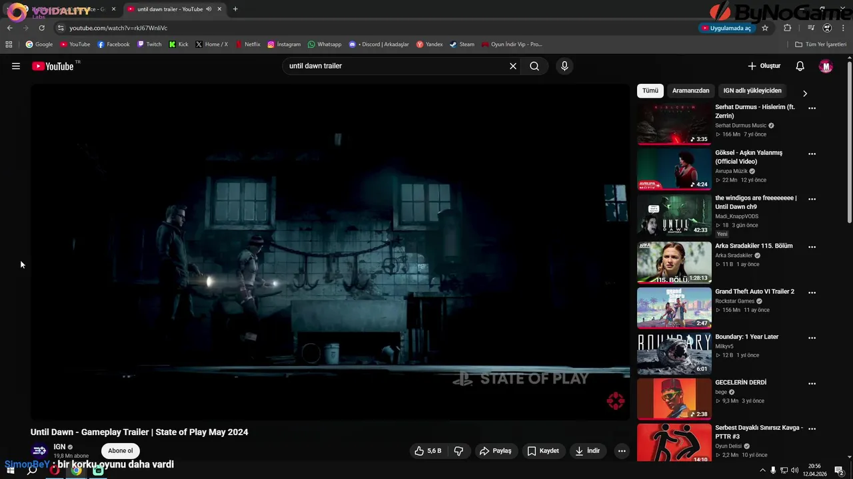Open options for 'the windigos are free' video

tap(812, 199)
